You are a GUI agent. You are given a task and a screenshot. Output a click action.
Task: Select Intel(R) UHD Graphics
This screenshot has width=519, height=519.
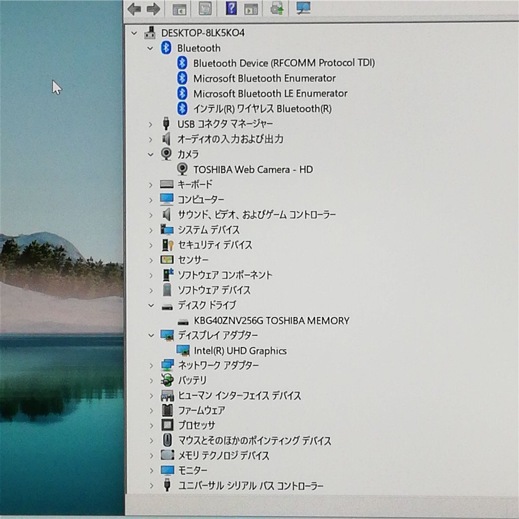(240, 350)
